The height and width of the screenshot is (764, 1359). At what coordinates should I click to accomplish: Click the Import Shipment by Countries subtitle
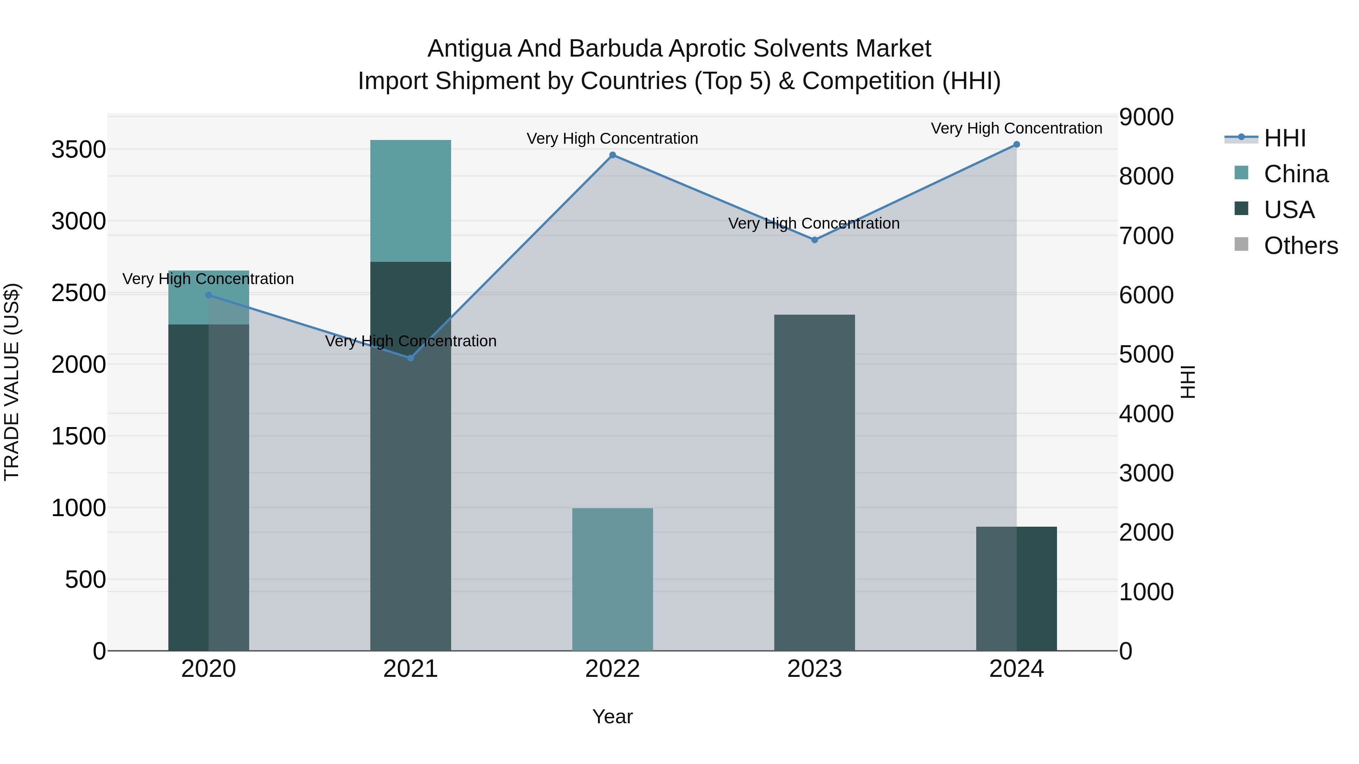click(679, 81)
